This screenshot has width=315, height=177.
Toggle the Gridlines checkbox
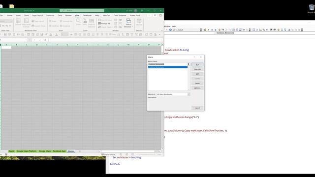54,26
